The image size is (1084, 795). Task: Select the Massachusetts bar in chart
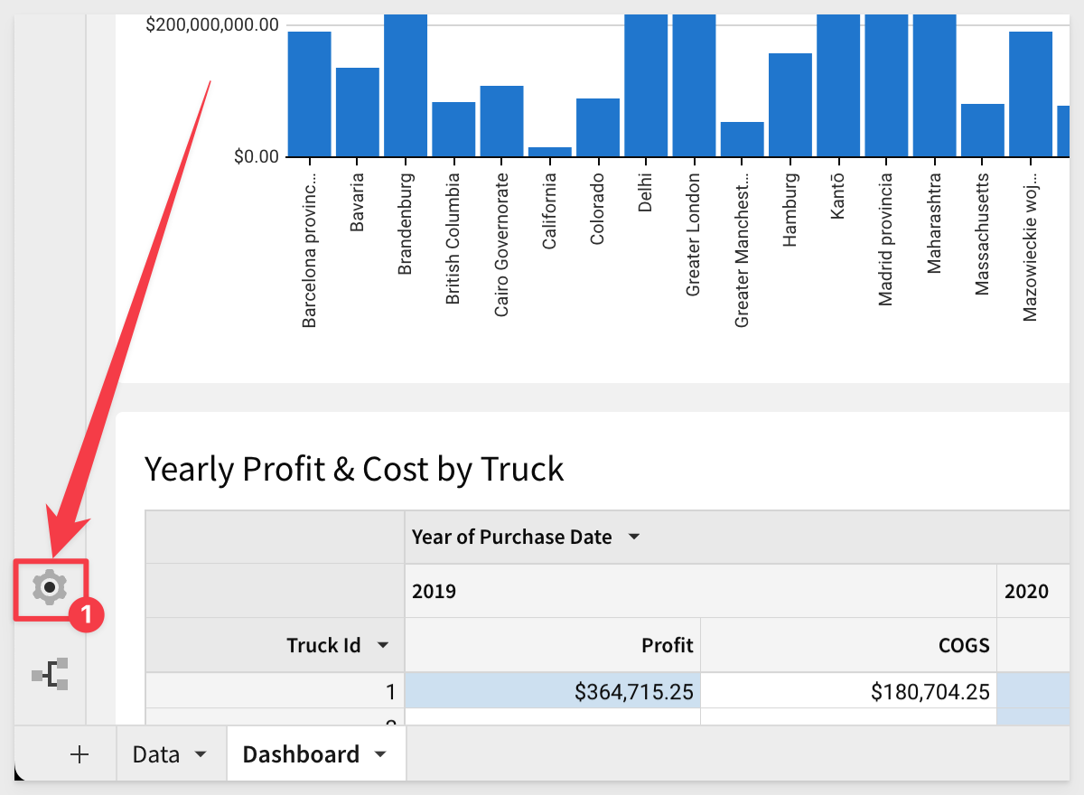[x=982, y=130]
